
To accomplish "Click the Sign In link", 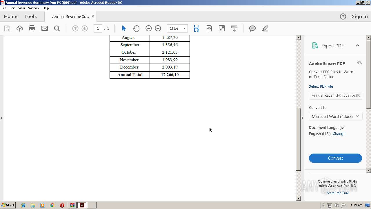I will click(360, 17).
